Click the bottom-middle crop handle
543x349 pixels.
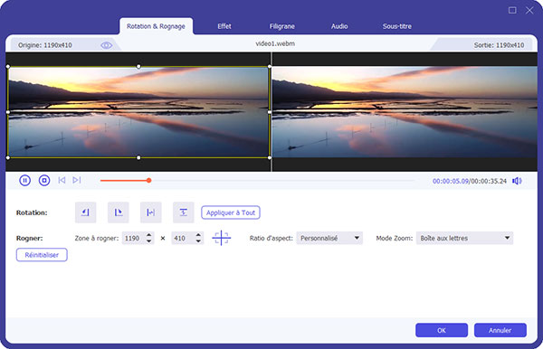tap(138, 157)
